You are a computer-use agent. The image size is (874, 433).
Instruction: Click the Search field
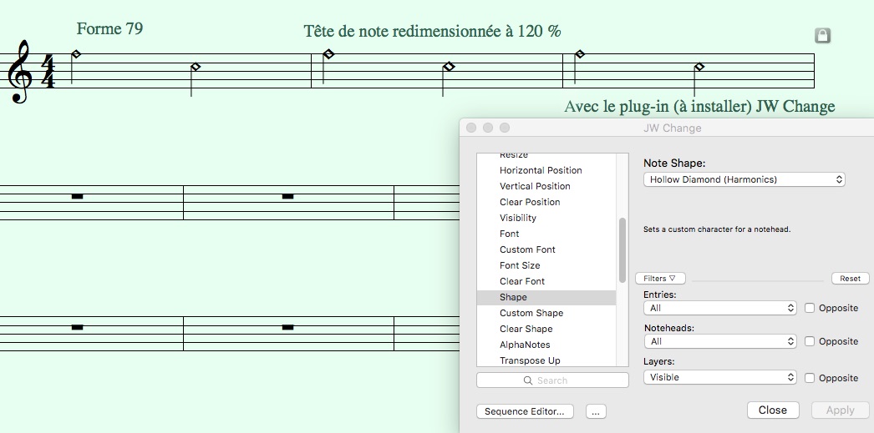pos(552,380)
